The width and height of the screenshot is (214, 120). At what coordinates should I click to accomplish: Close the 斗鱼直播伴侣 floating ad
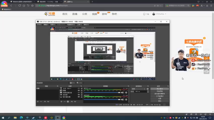click(204, 38)
